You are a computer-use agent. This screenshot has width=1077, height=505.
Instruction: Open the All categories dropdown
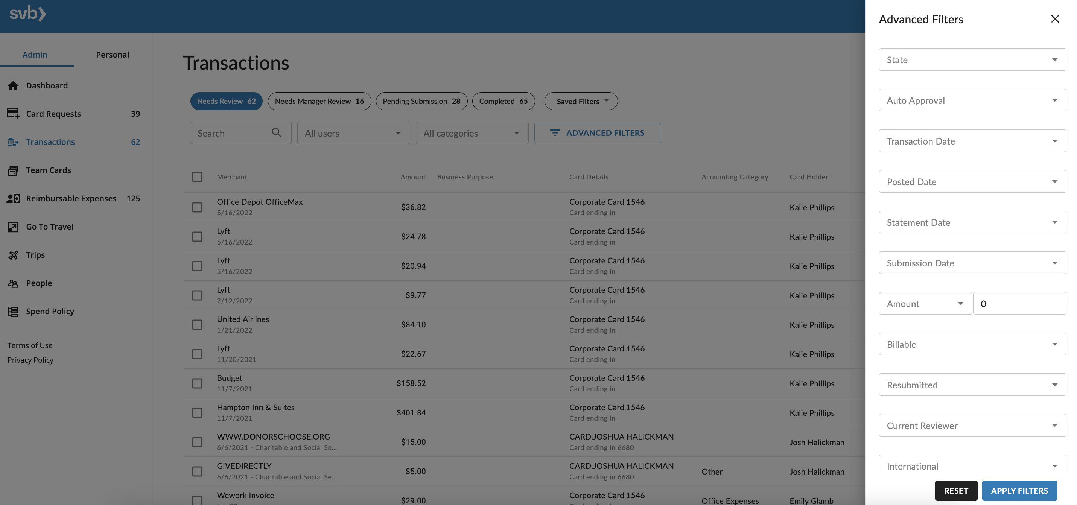click(x=472, y=133)
